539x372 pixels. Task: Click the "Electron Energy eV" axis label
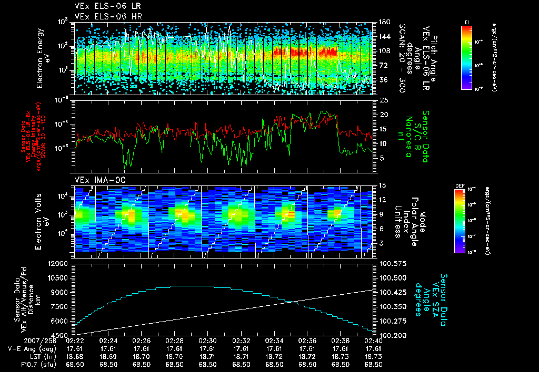43,58
